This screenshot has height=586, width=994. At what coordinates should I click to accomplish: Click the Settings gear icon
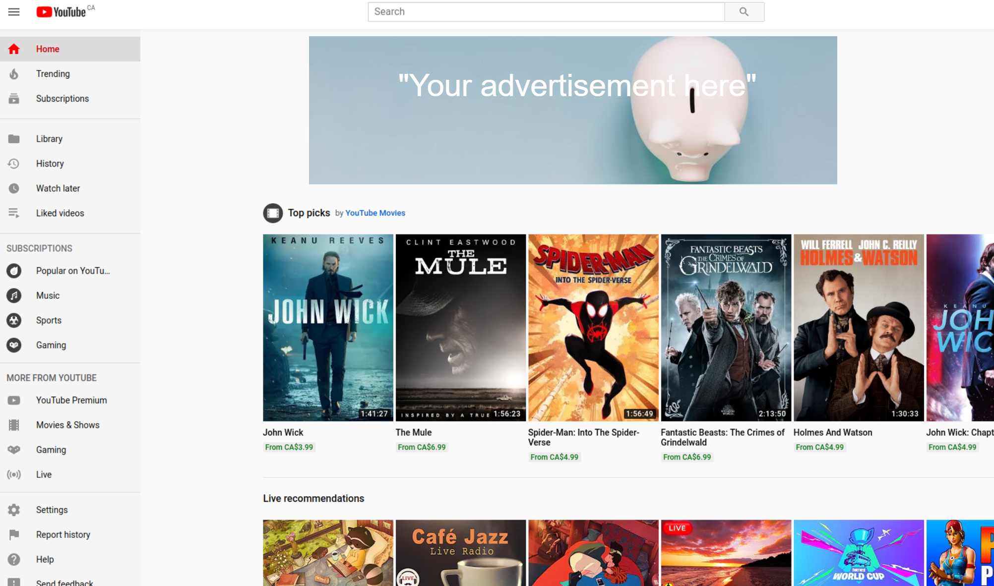[14, 510]
